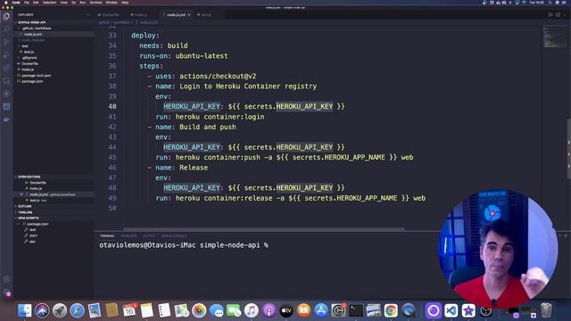Image resolution: width=571 pixels, height=321 pixels.
Task: Open the File menu
Action: (x=27, y=3)
